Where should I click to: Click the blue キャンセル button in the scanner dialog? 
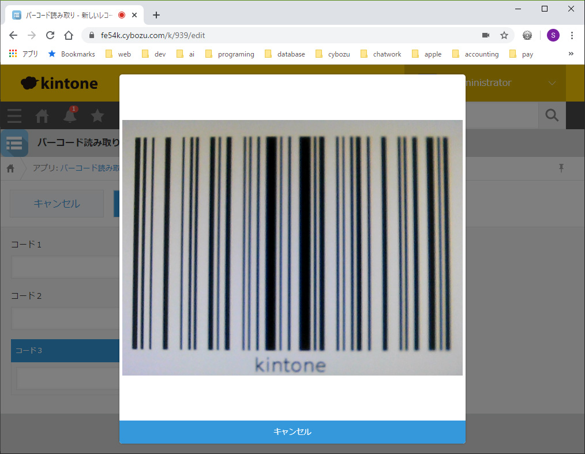point(292,432)
